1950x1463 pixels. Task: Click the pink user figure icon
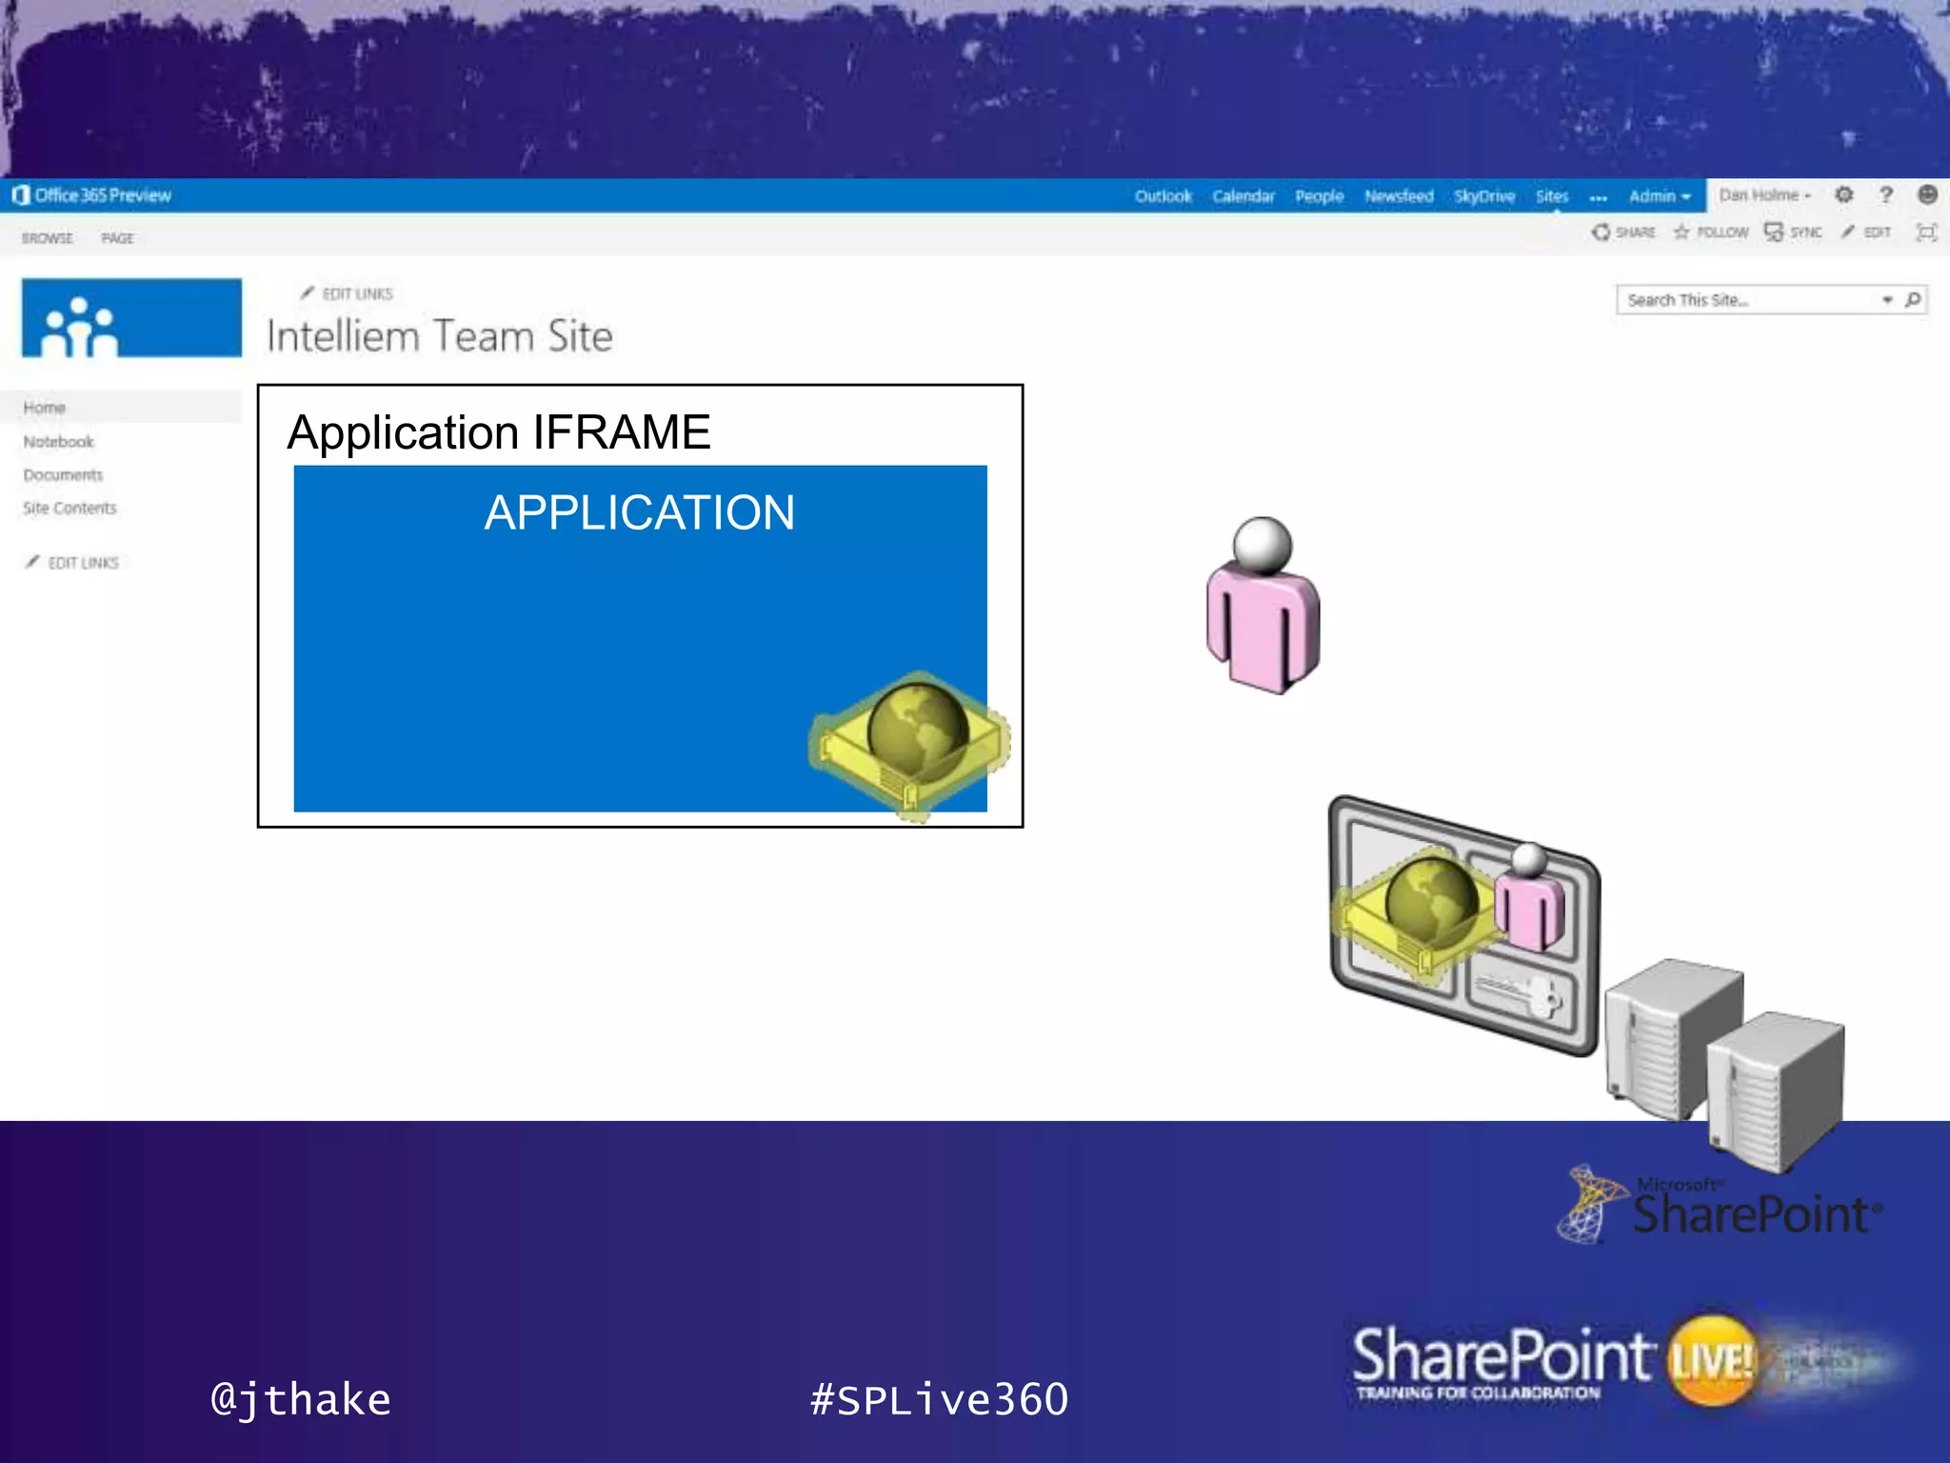pos(1263,606)
